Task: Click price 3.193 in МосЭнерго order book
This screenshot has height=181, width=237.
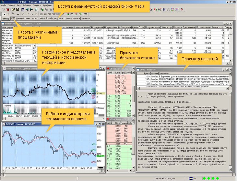Action: 118,126
